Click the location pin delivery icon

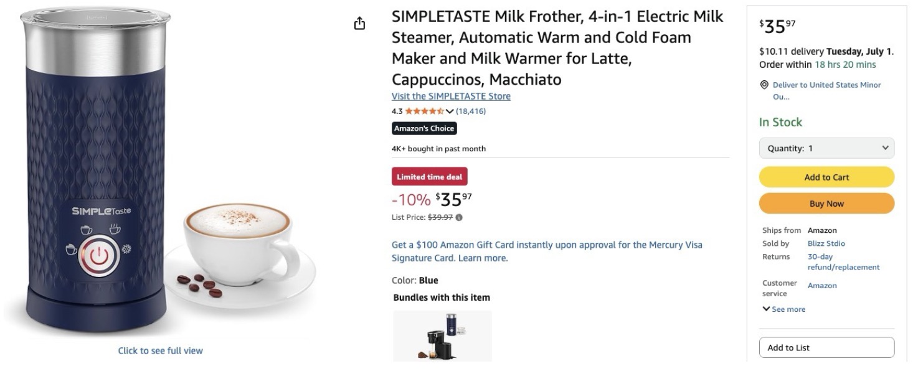764,85
